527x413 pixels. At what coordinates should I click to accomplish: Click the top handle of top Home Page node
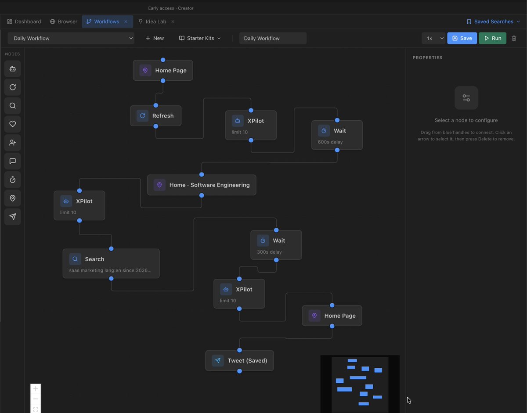coord(163,60)
